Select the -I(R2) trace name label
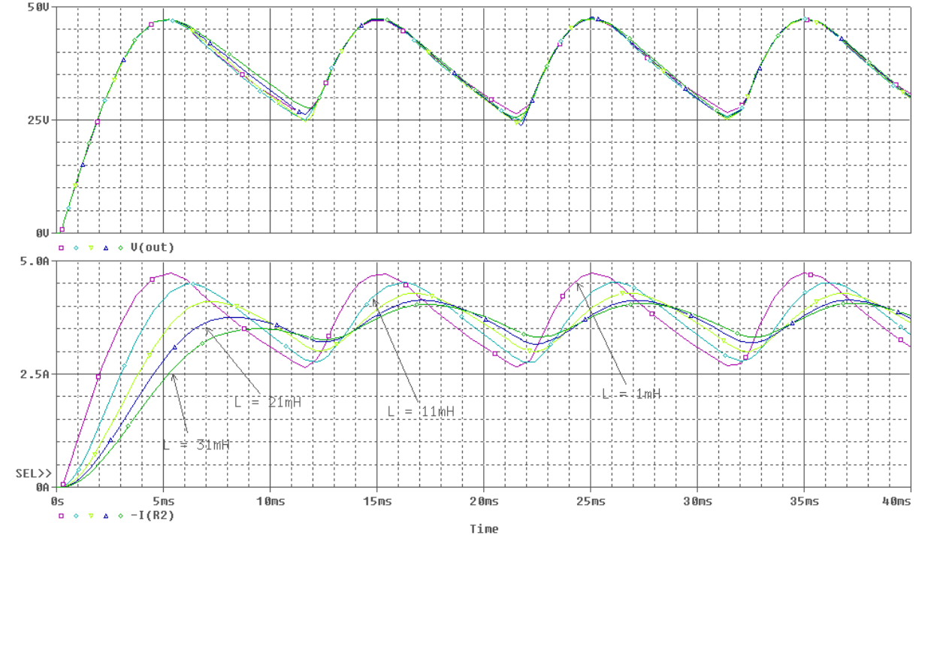This screenshot has height=671, width=949. click(153, 515)
